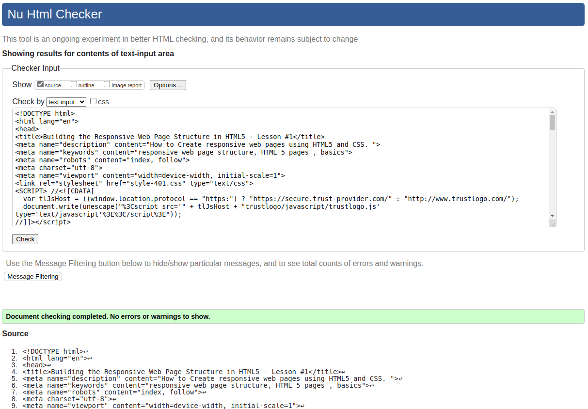The width and height of the screenshot is (588, 409).
Task: Click the document.write(unescape line in textarea
Action: (x=201, y=206)
